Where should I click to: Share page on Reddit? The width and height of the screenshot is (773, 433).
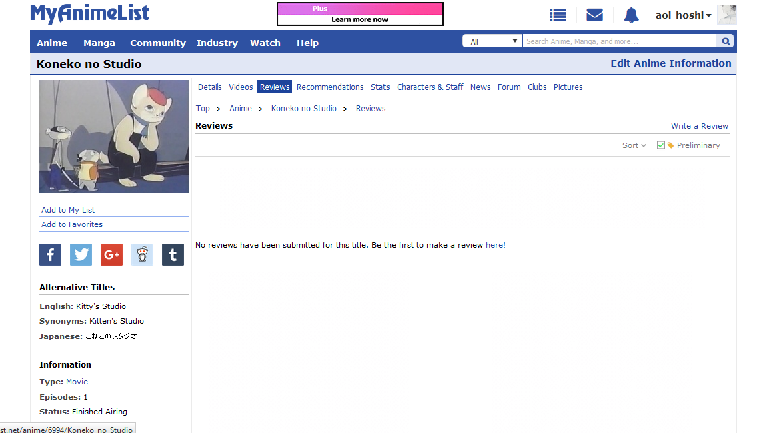(142, 254)
